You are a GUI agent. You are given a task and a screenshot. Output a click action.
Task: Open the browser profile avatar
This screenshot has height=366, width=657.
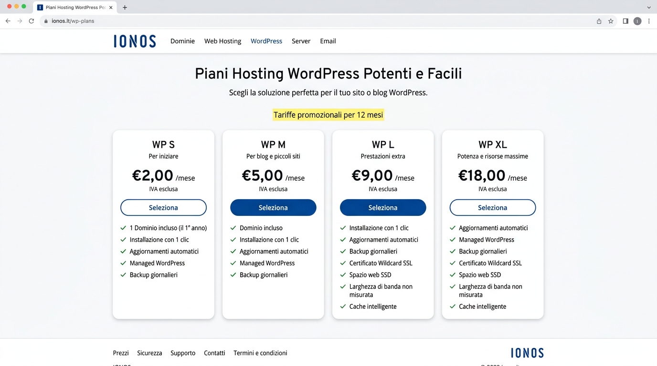637,21
